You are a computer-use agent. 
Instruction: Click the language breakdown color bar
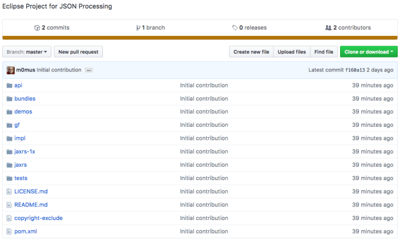(199, 38)
